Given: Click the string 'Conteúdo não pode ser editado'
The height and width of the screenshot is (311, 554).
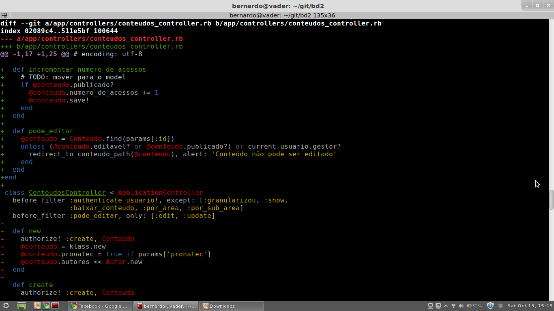Looking at the screenshot, I should coord(274,154).
